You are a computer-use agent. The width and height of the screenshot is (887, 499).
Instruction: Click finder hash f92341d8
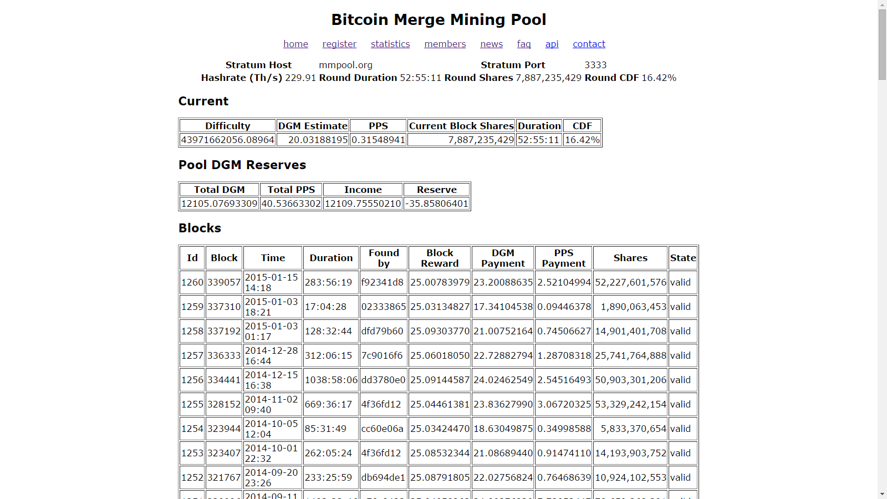click(383, 282)
